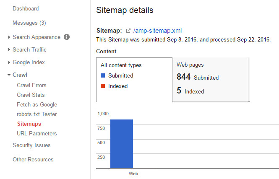Viewport: 279px width, 179px height.
Task: Expand the Search Traffic section
Action: click(29, 49)
